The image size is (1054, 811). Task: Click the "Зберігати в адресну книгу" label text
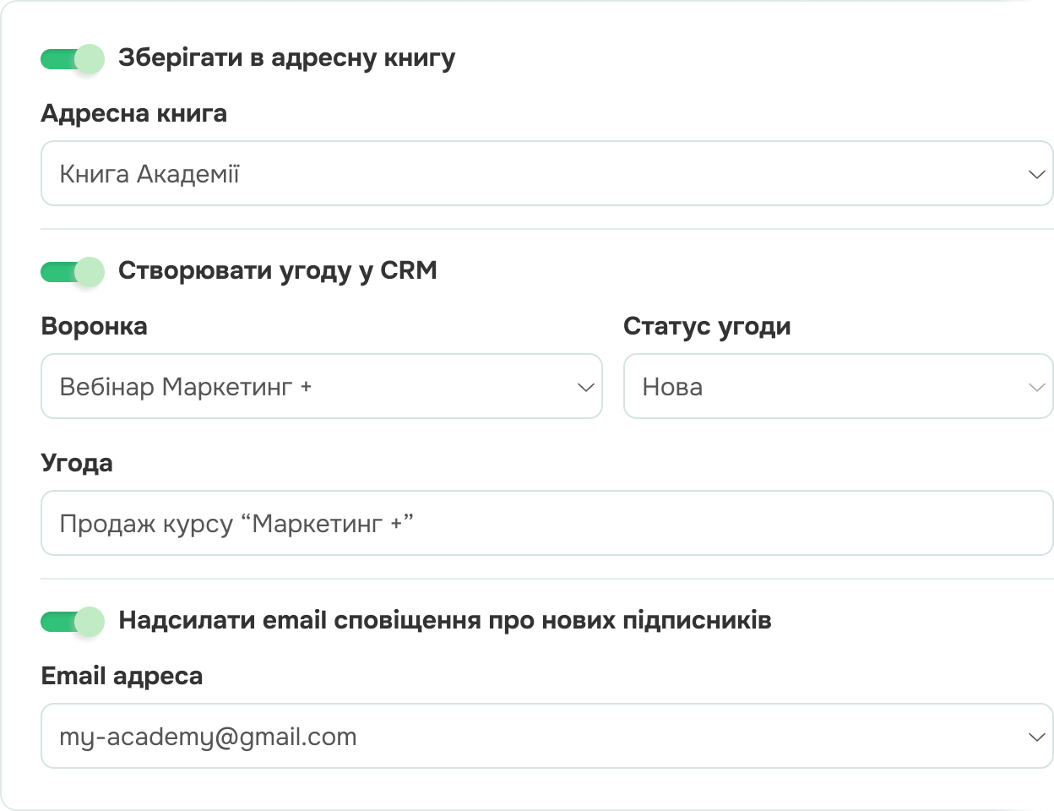pyautogui.click(x=286, y=58)
